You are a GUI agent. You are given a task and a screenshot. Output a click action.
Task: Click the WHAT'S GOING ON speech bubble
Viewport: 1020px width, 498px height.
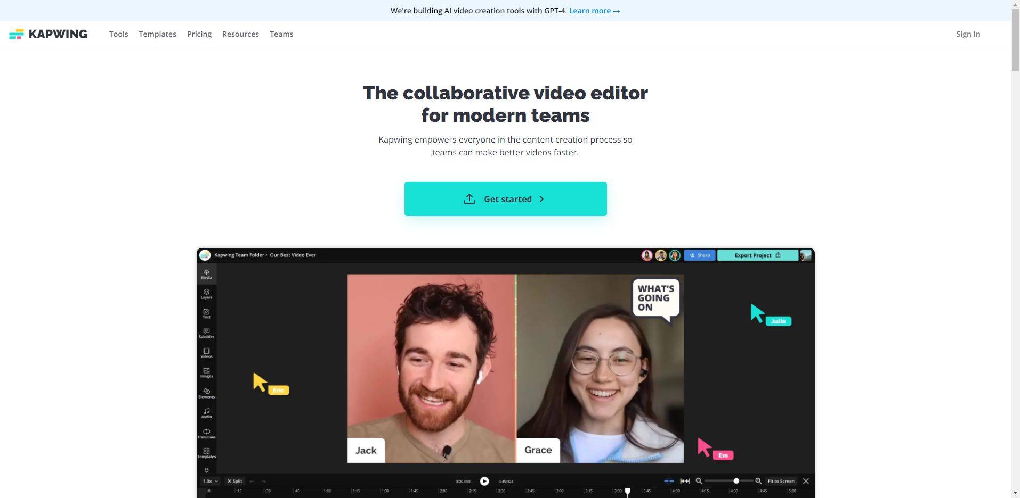pyautogui.click(x=656, y=300)
